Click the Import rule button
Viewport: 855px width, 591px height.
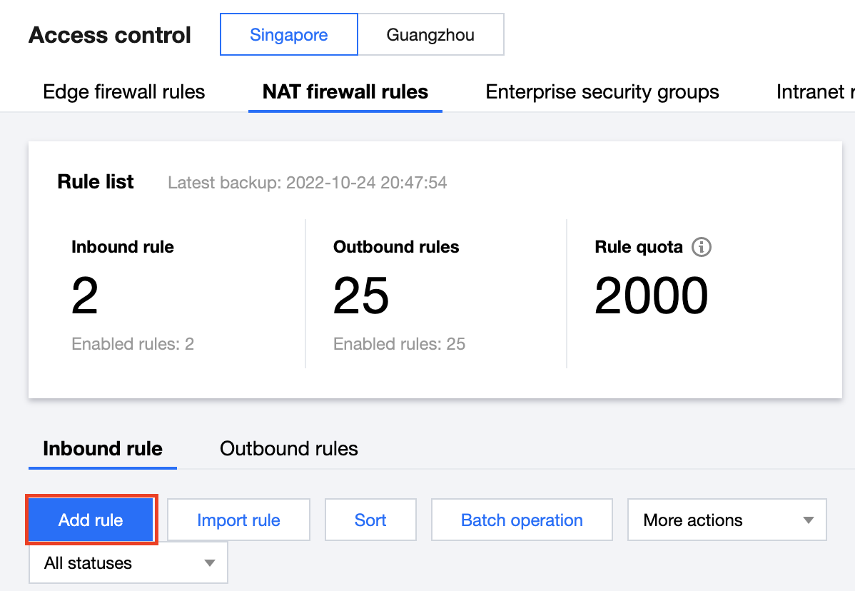[238, 520]
